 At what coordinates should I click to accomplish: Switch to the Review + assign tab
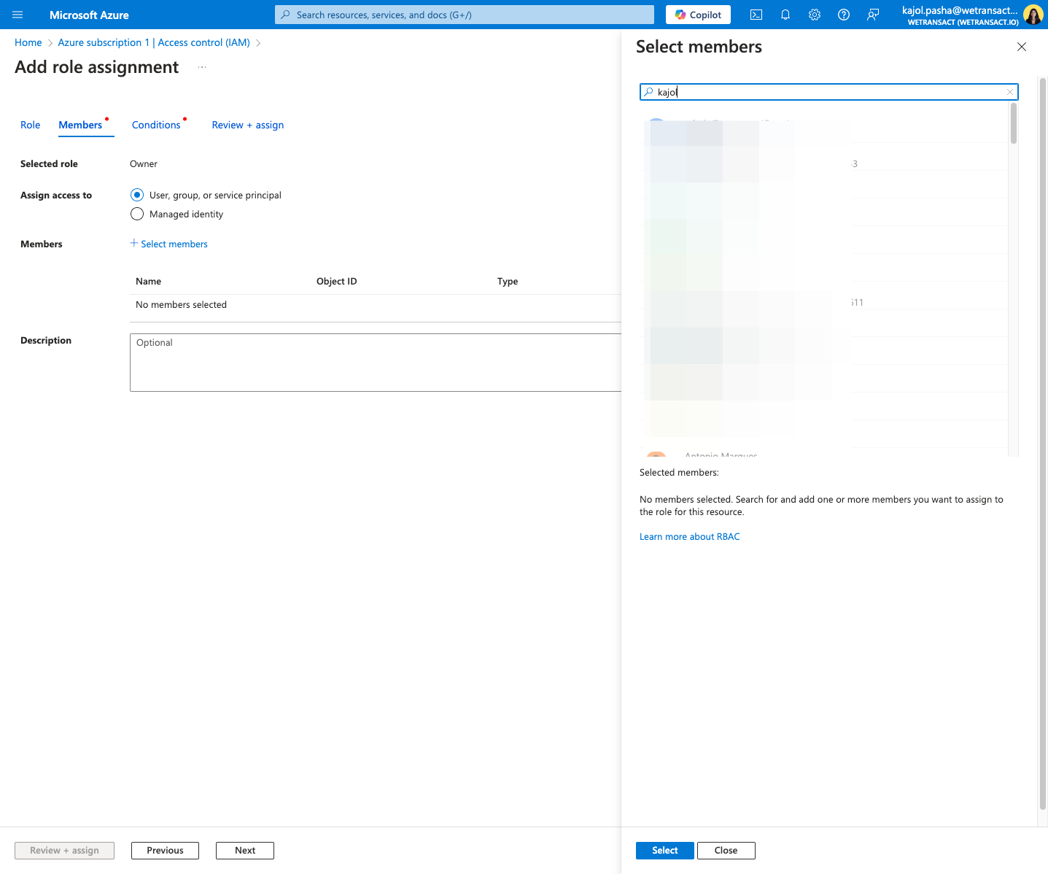248,125
